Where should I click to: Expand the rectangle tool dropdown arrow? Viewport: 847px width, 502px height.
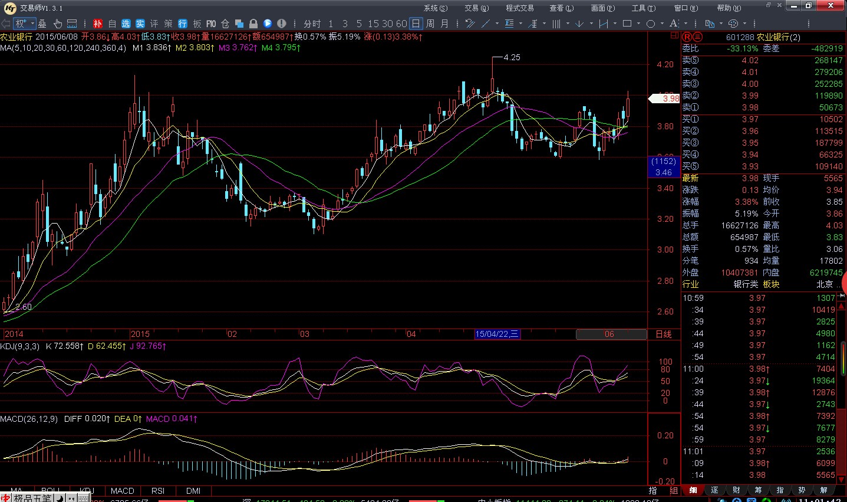[x=638, y=24]
